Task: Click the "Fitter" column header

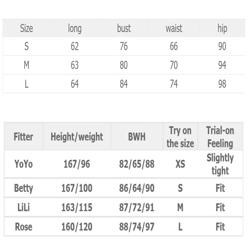Action: tap(23, 137)
